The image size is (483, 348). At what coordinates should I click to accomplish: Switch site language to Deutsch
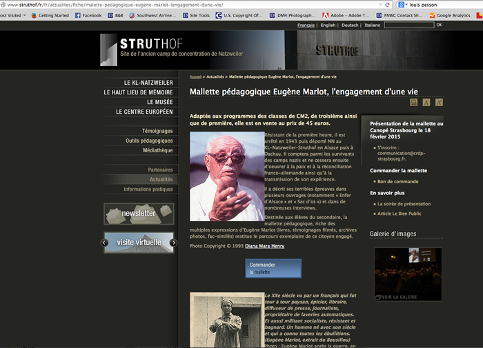point(350,25)
